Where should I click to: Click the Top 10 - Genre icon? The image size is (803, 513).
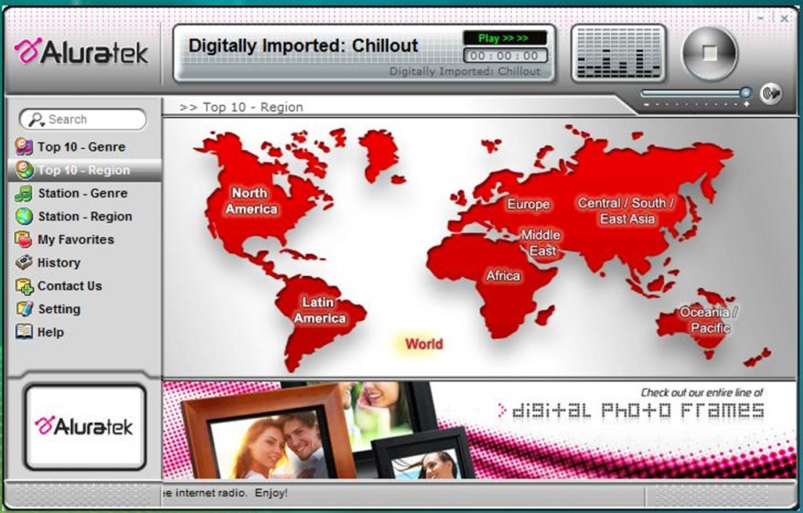pyautogui.click(x=24, y=147)
